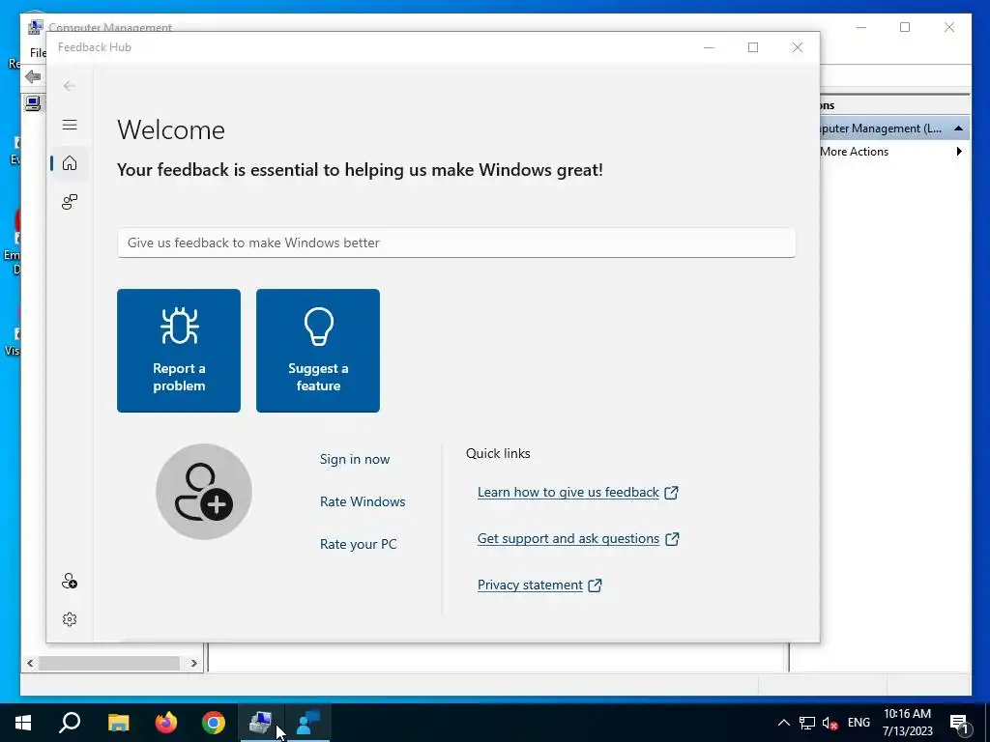Open File Explorer from the taskbar
This screenshot has width=990, height=742.
pyautogui.click(x=118, y=723)
